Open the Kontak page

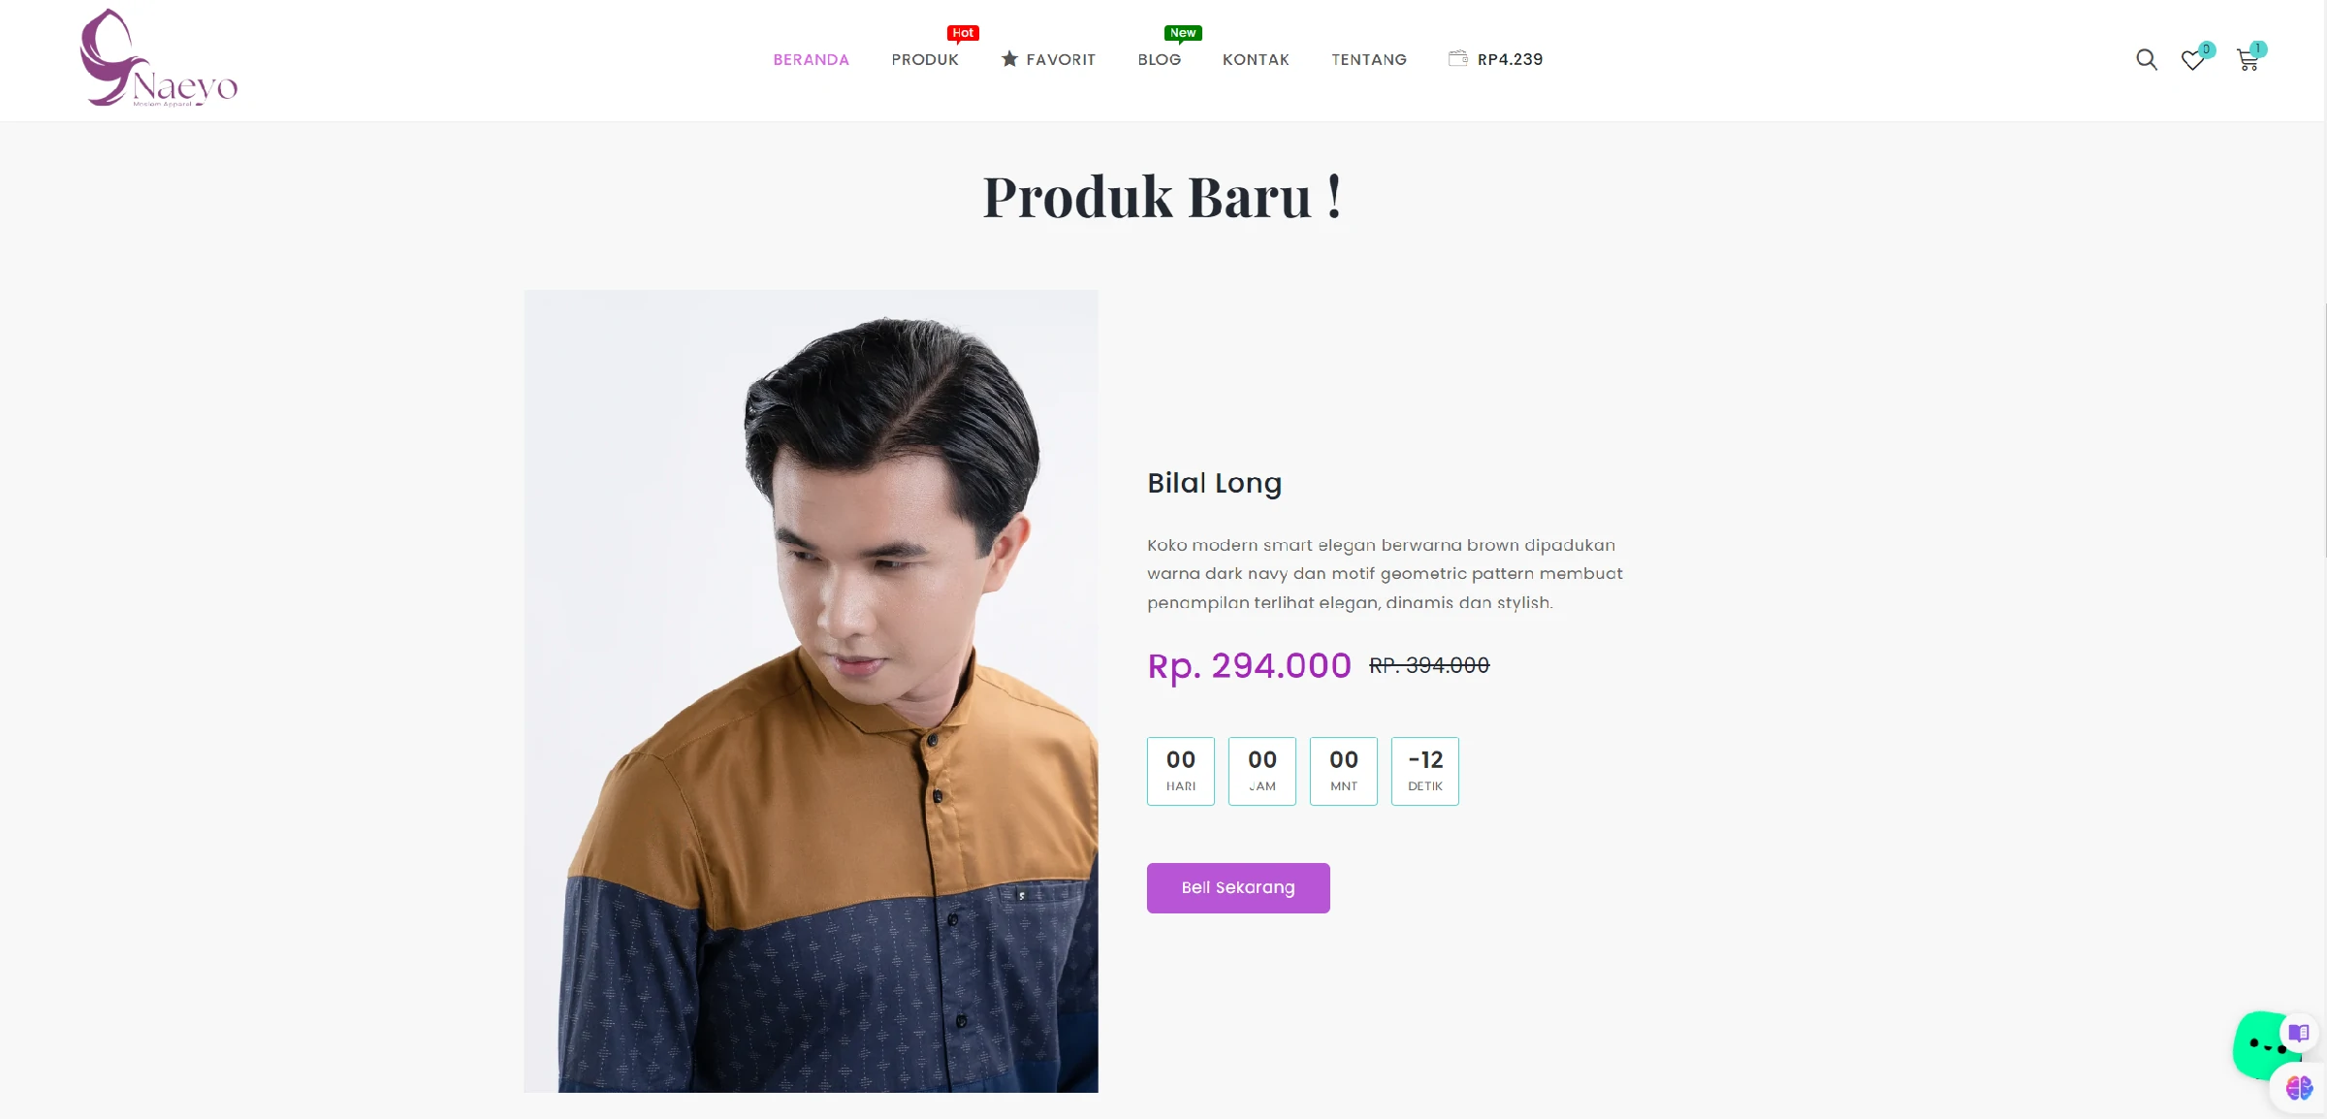click(x=1256, y=59)
